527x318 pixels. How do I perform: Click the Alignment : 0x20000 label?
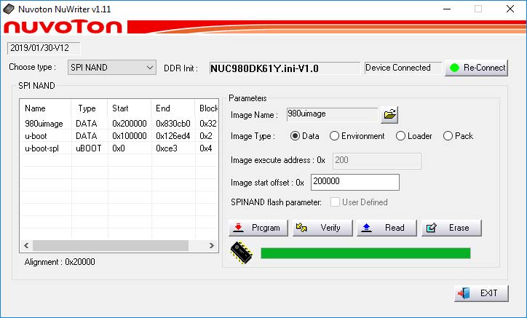tap(60, 262)
